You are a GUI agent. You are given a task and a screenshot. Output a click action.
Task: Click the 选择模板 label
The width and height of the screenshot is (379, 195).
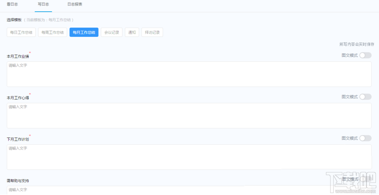pos(14,20)
